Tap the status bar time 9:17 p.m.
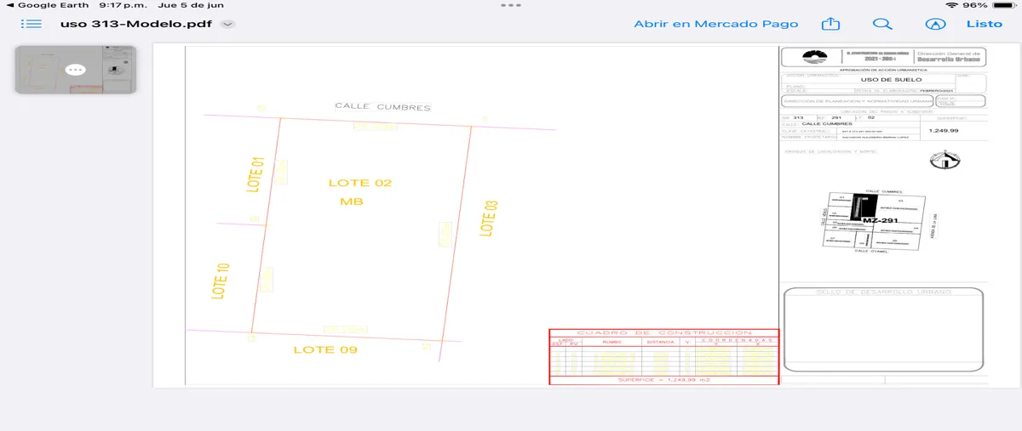 click(123, 5)
